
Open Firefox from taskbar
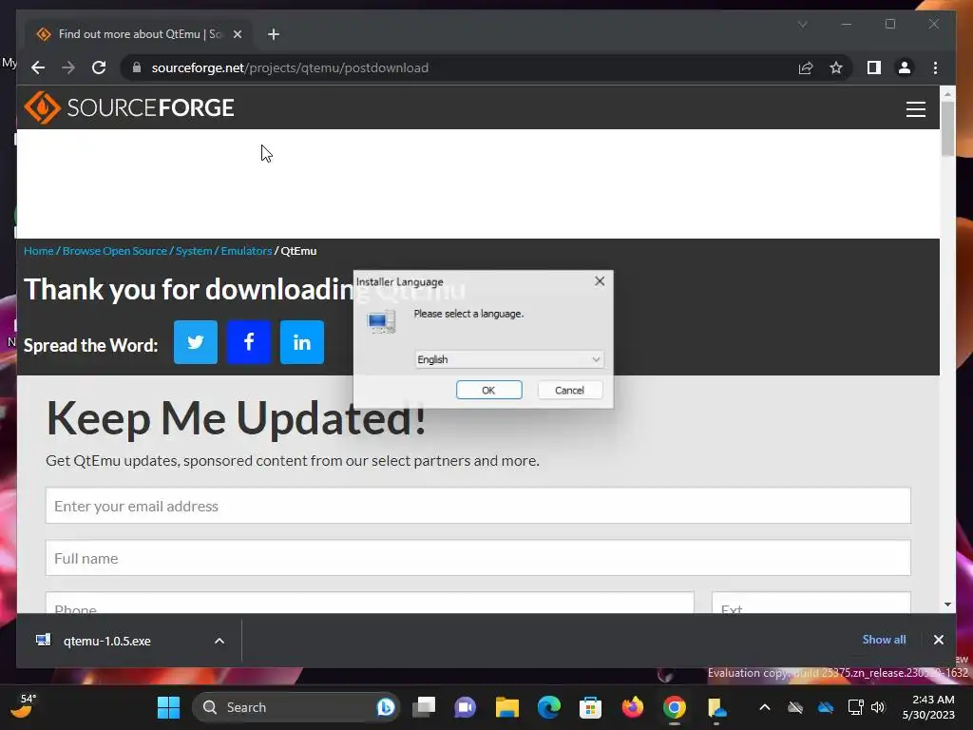(x=632, y=707)
